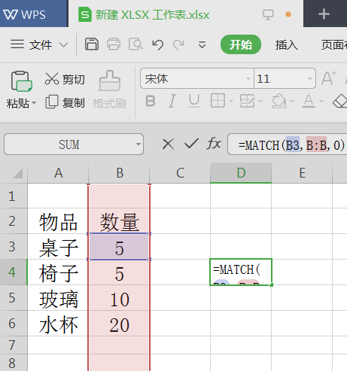Expand the font size 11 dropdown
The height and width of the screenshot is (371, 347).
pyautogui.click(x=310, y=79)
